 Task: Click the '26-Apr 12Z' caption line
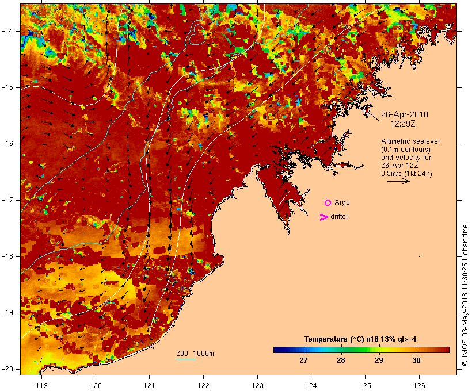pyautogui.click(x=399, y=166)
